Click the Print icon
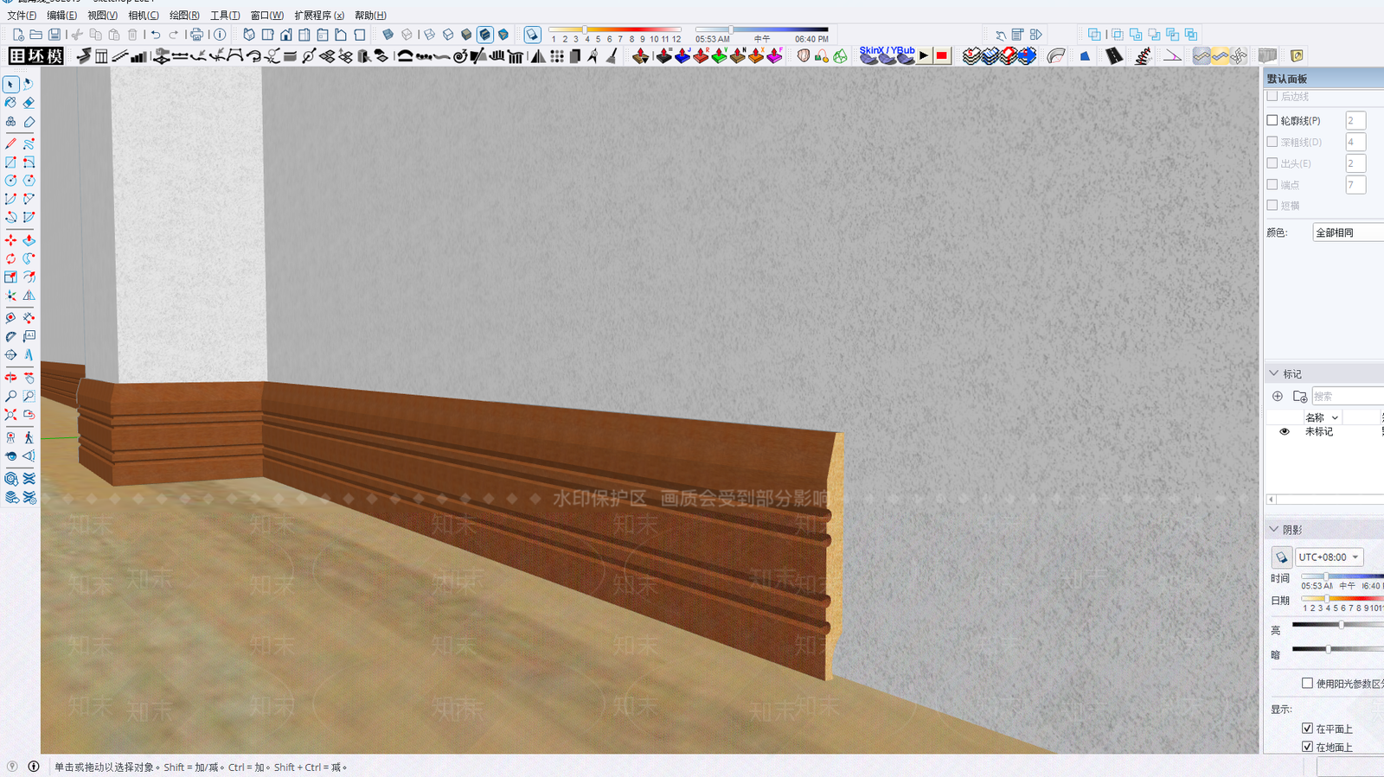 click(197, 35)
